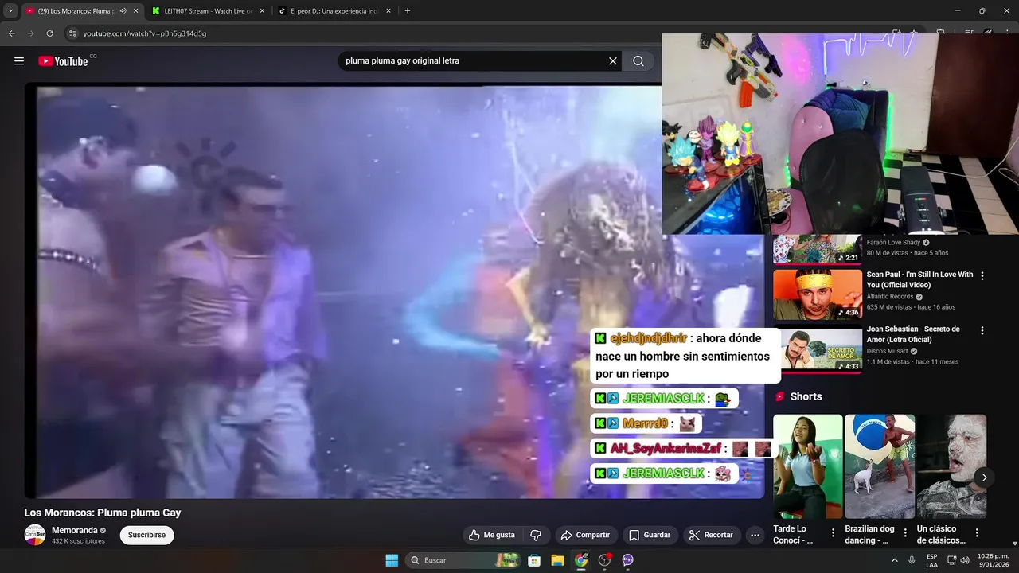Click the Compartir share button

tap(585, 535)
